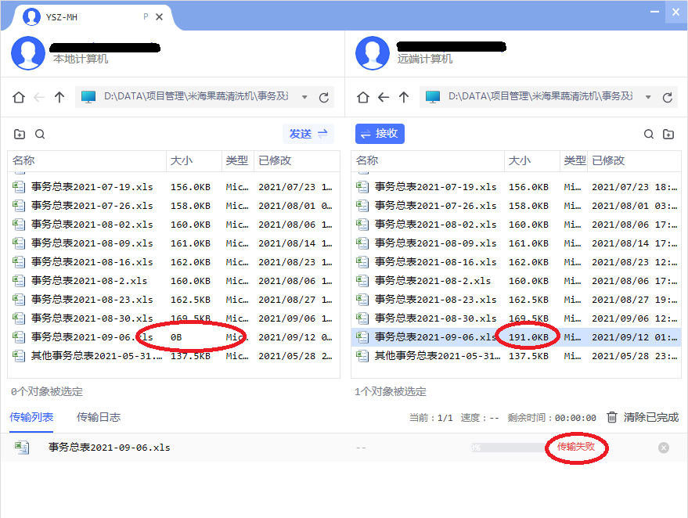Click trash icon beside 清除已完成
The image size is (688, 518).
pos(612,417)
